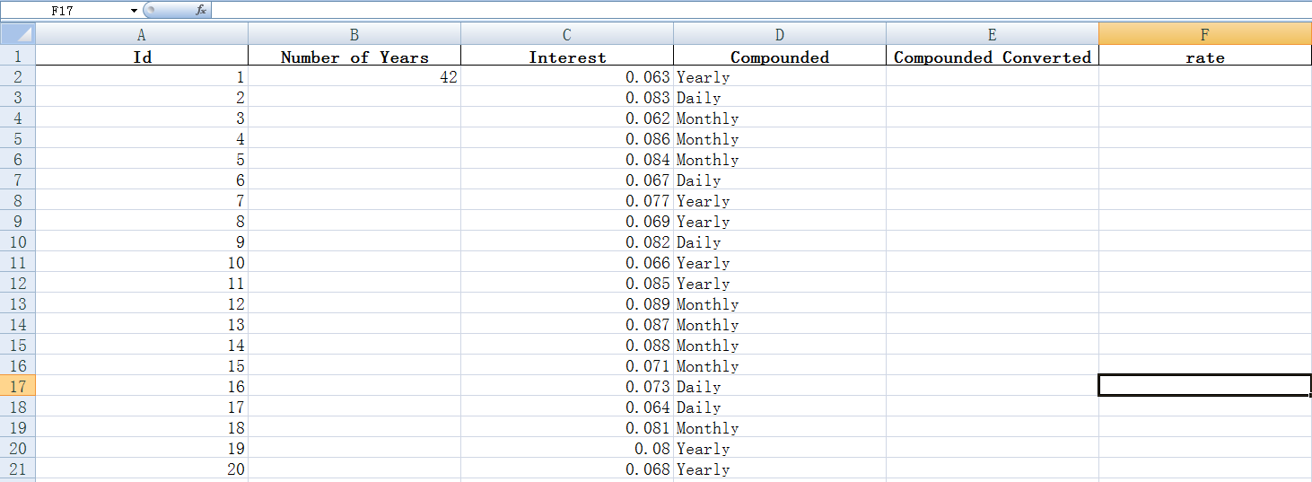Select interest cell 0.088

[567, 345]
